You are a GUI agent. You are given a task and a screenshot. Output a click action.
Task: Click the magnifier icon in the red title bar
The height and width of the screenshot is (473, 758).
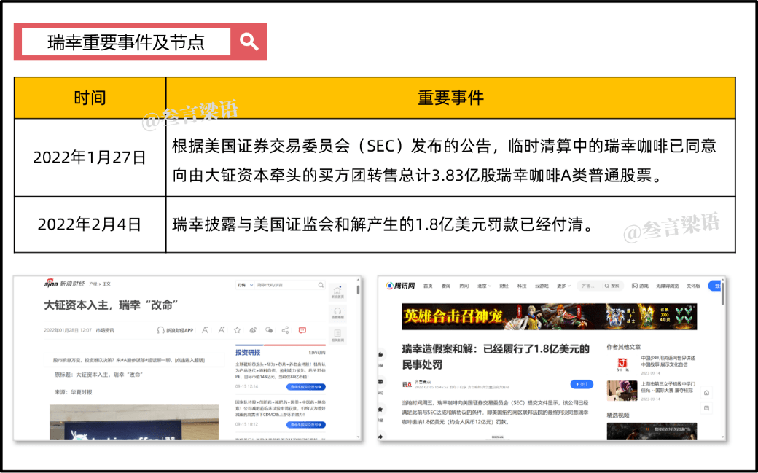(249, 42)
